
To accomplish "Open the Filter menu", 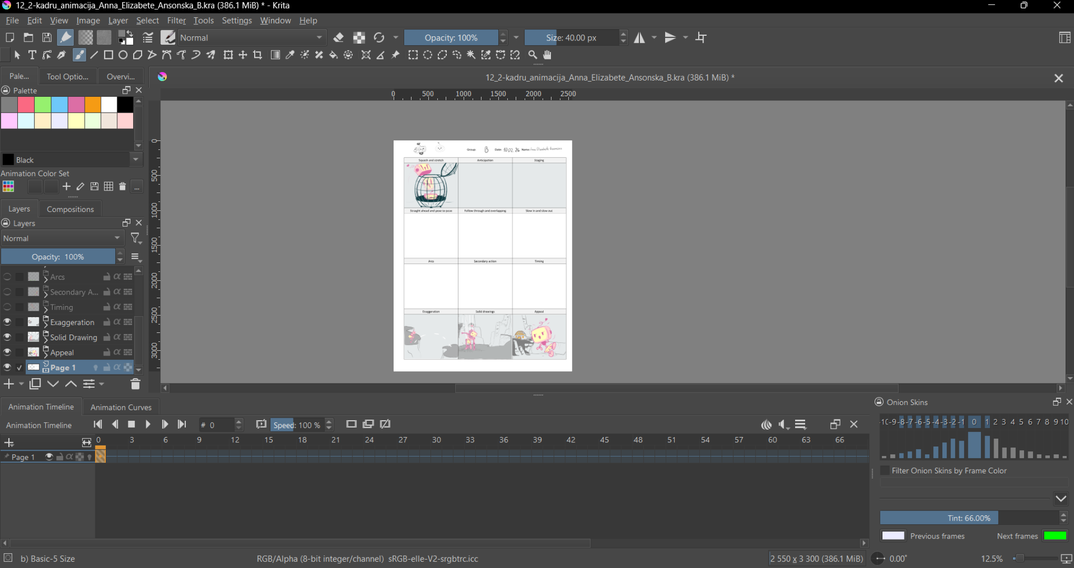I will (176, 21).
